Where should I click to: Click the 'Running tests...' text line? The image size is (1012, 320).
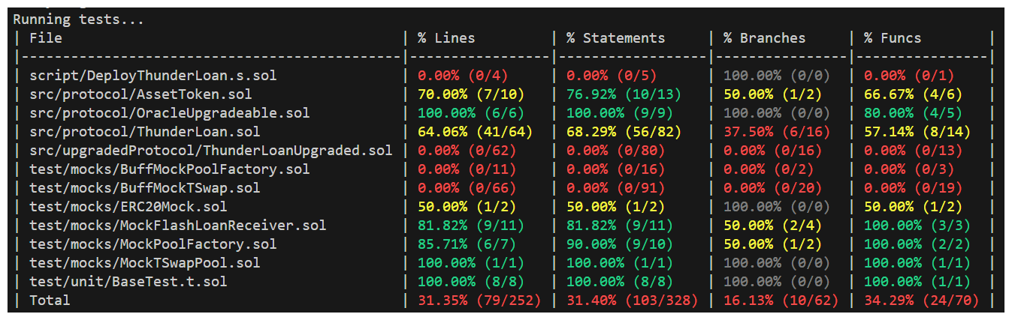pos(78,19)
